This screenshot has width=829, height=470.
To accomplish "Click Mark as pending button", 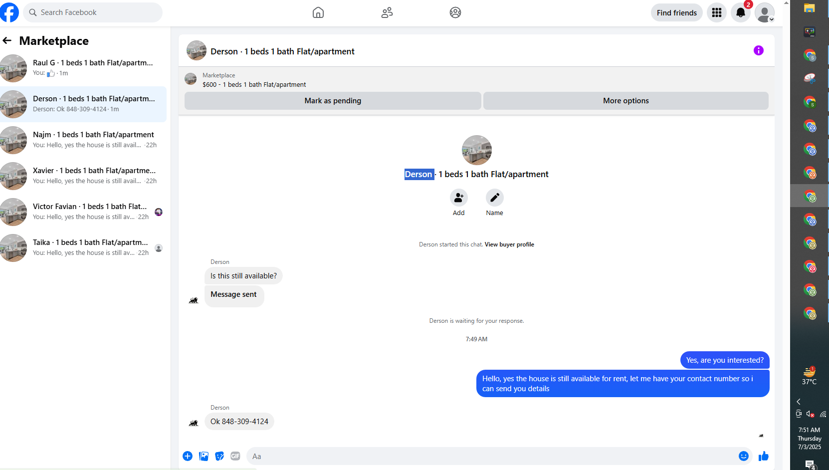I will click(333, 101).
